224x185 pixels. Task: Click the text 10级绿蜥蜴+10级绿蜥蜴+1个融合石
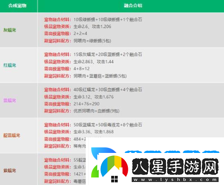coord(108,20)
